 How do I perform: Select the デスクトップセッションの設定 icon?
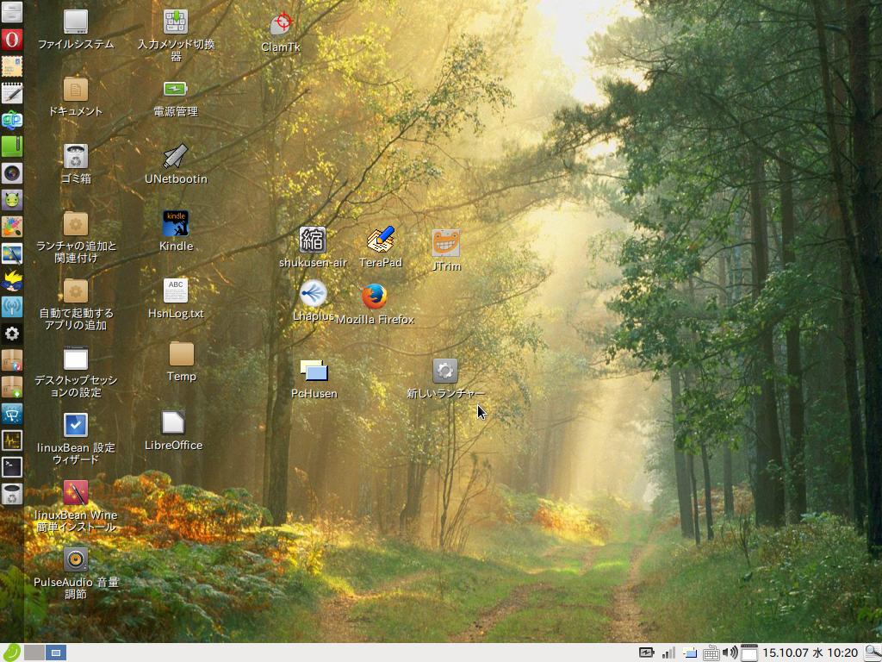[x=76, y=372]
